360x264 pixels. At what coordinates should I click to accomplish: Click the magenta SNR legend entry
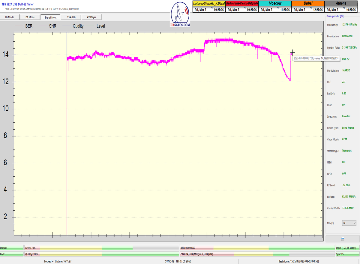(x=49, y=26)
